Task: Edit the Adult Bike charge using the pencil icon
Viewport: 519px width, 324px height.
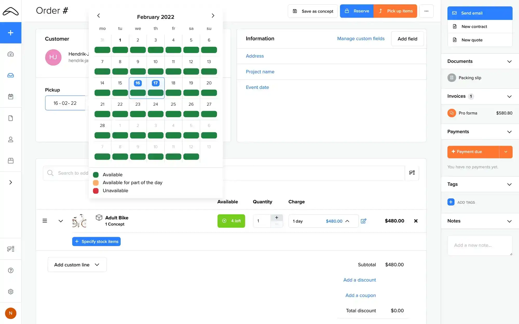Action: 364,221
